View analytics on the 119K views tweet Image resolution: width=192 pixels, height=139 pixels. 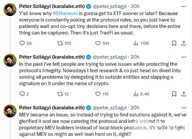point(136,43)
